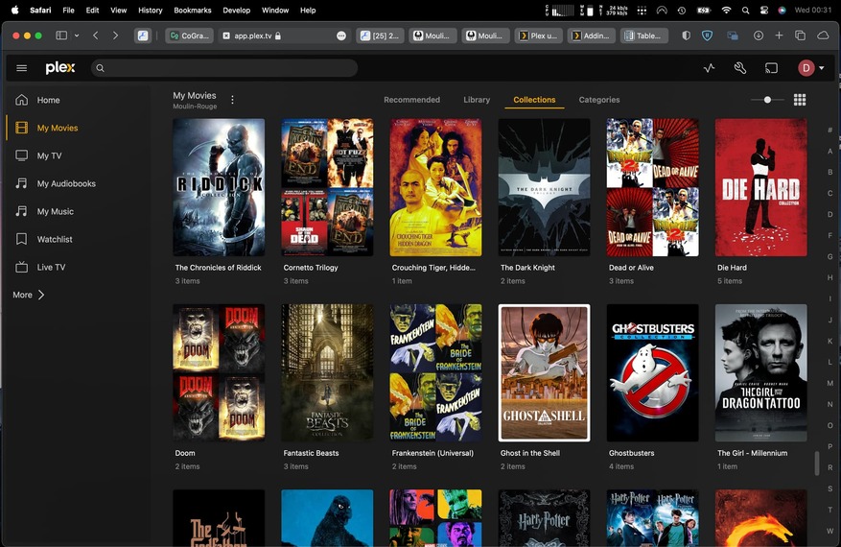Screen dimensions: 841x547
Task: Open Safari sidebar dropdown chevron
Action: 77,36
